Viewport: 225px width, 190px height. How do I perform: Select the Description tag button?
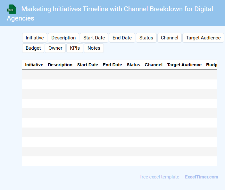[x=63, y=38]
